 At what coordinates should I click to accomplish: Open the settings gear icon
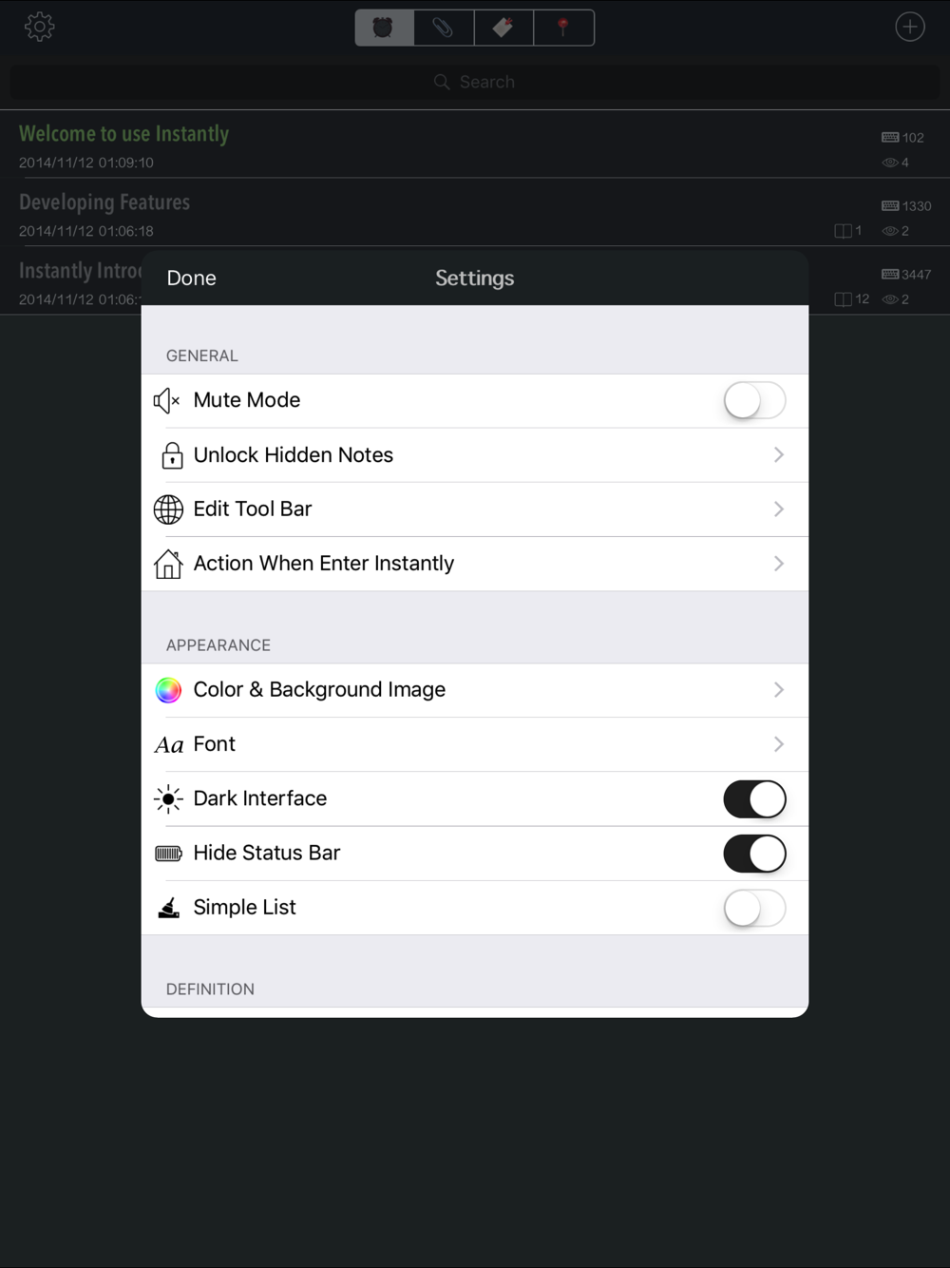tap(39, 27)
